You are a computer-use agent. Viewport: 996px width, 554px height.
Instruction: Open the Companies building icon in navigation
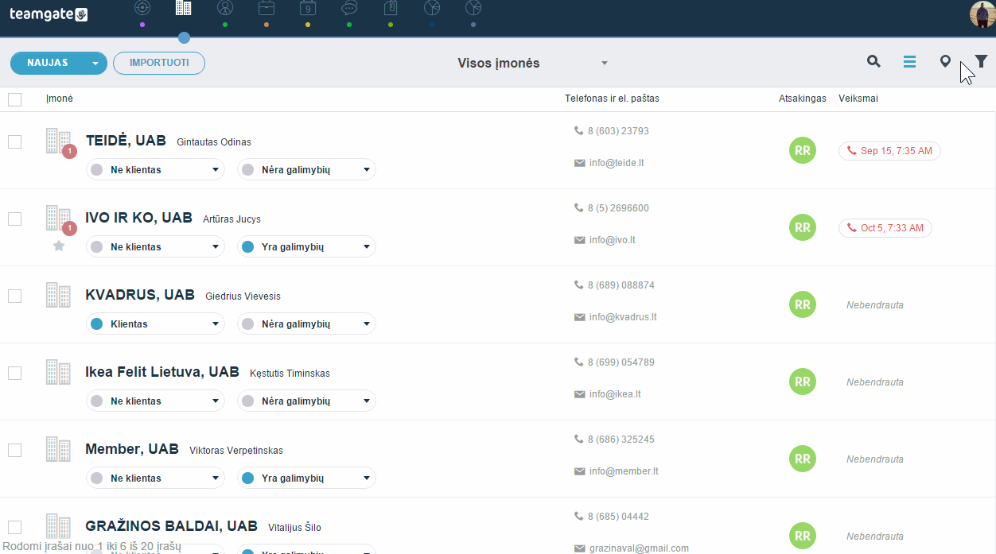(x=184, y=9)
